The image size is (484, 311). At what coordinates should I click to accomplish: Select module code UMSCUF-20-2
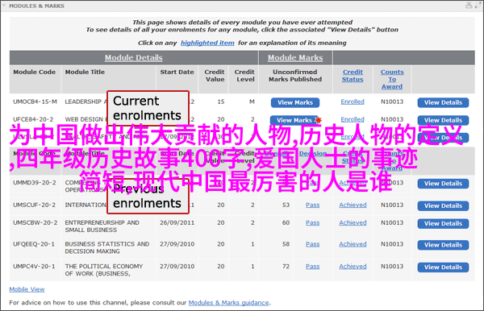pyautogui.click(x=34, y=205)
